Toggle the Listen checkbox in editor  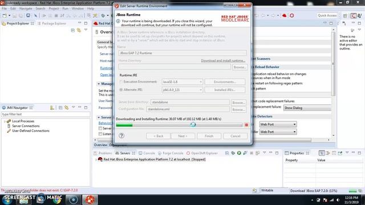pyautogui.click(x=100, y=134)
